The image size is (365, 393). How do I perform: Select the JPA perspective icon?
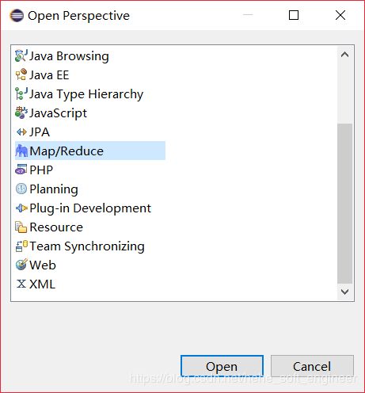pyautogui.click(x=21, y=132)
